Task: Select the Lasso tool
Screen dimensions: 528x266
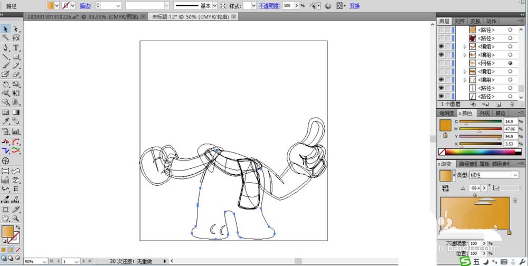Action: 15,37
